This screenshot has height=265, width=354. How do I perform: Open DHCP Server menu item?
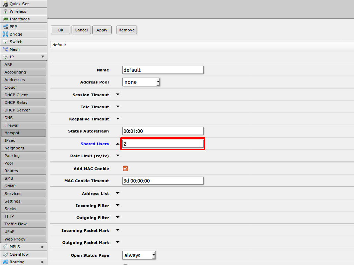pos(17,110)
